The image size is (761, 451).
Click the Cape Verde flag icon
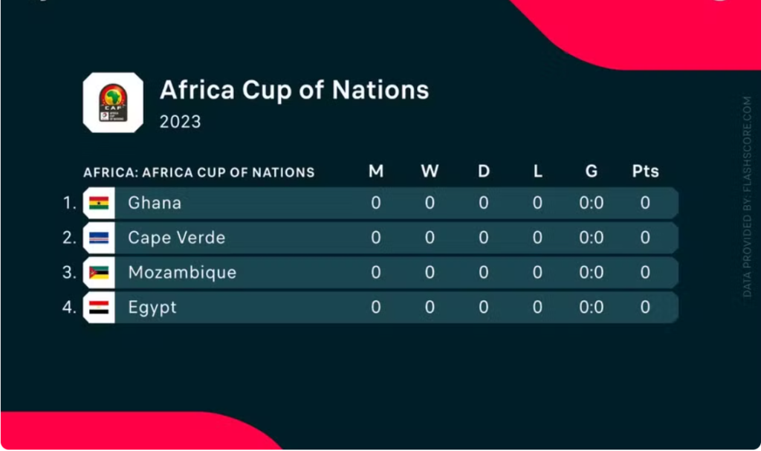99,238
